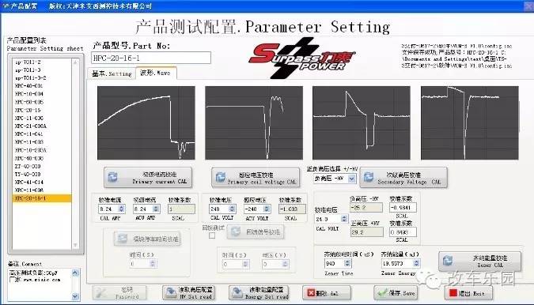Click the Zener Time value 940
This screenshot has width=534, height=305.
335,263
